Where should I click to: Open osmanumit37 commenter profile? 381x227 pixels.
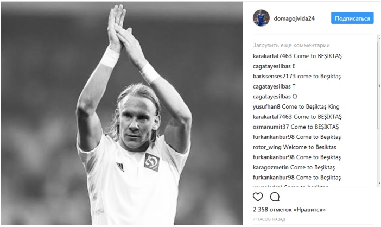click(x=271, y=127)
